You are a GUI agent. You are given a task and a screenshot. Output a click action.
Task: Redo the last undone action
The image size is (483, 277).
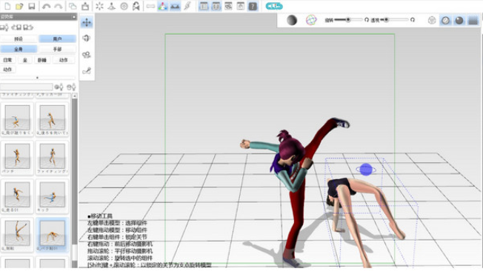pos(59,6)
